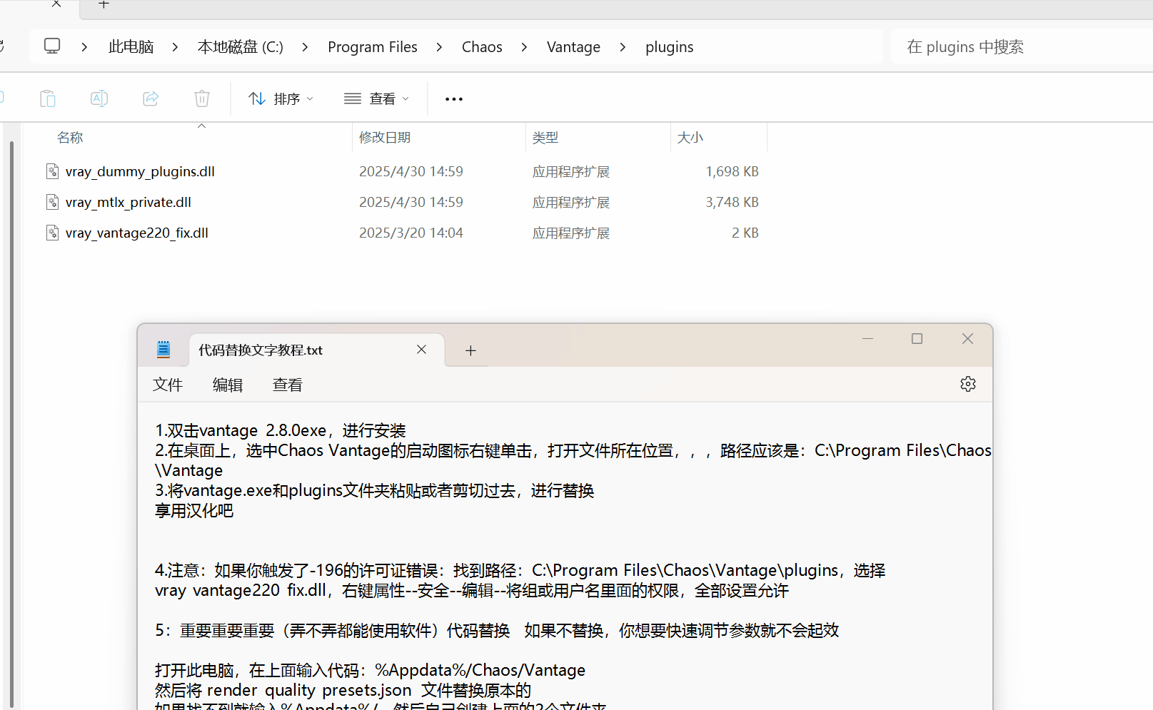Sort by 修改日期 column header
Screen dimensions: 1153x710
[x=385, y=138]
